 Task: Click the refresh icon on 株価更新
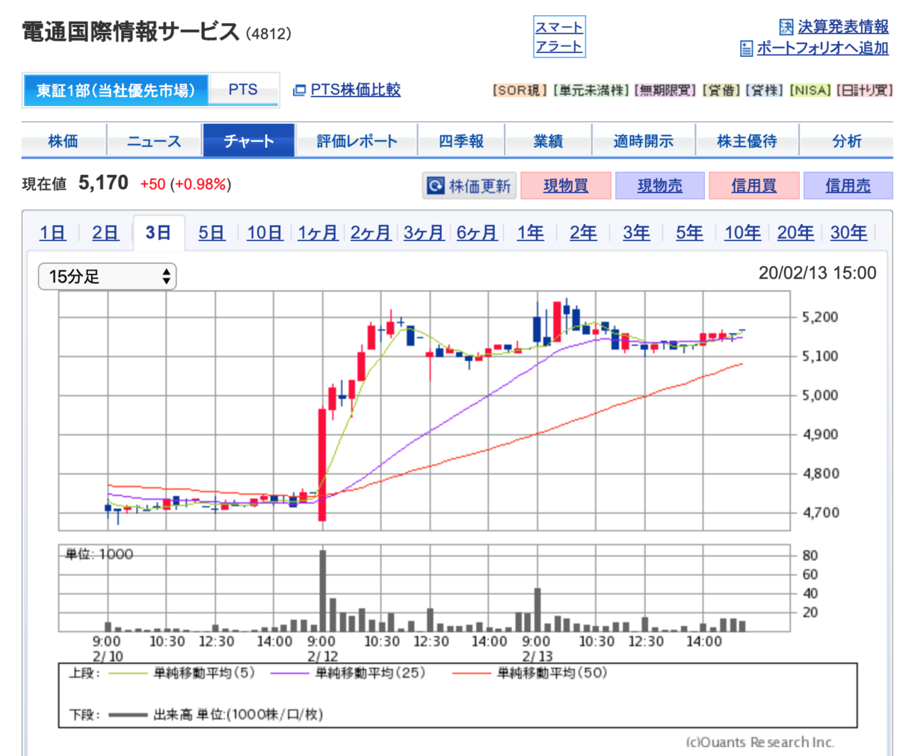tap(435, 185)
